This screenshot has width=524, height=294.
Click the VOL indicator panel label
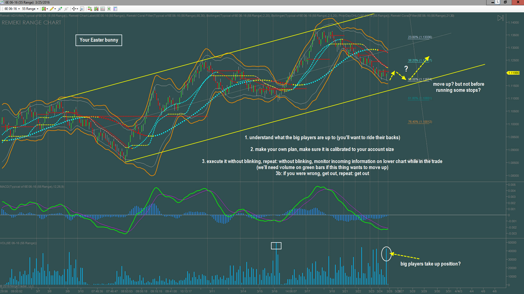18,243
